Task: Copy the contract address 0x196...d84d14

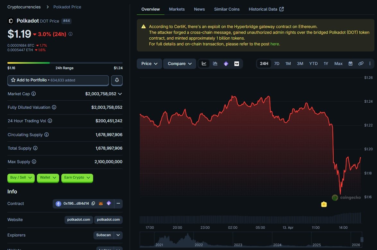Action: pyautogui.click(x=93, y=203)
